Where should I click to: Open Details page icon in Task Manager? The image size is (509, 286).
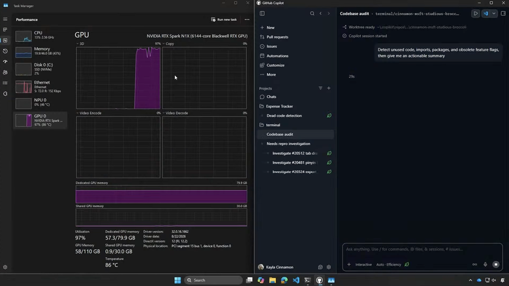tap(5, 83)
